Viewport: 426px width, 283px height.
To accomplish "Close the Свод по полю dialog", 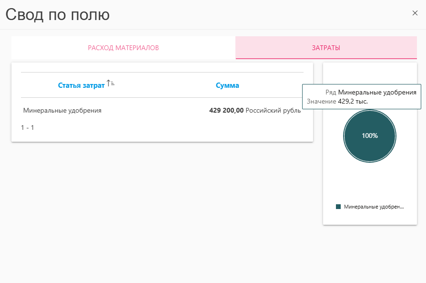I will click(x=415, y=13).
